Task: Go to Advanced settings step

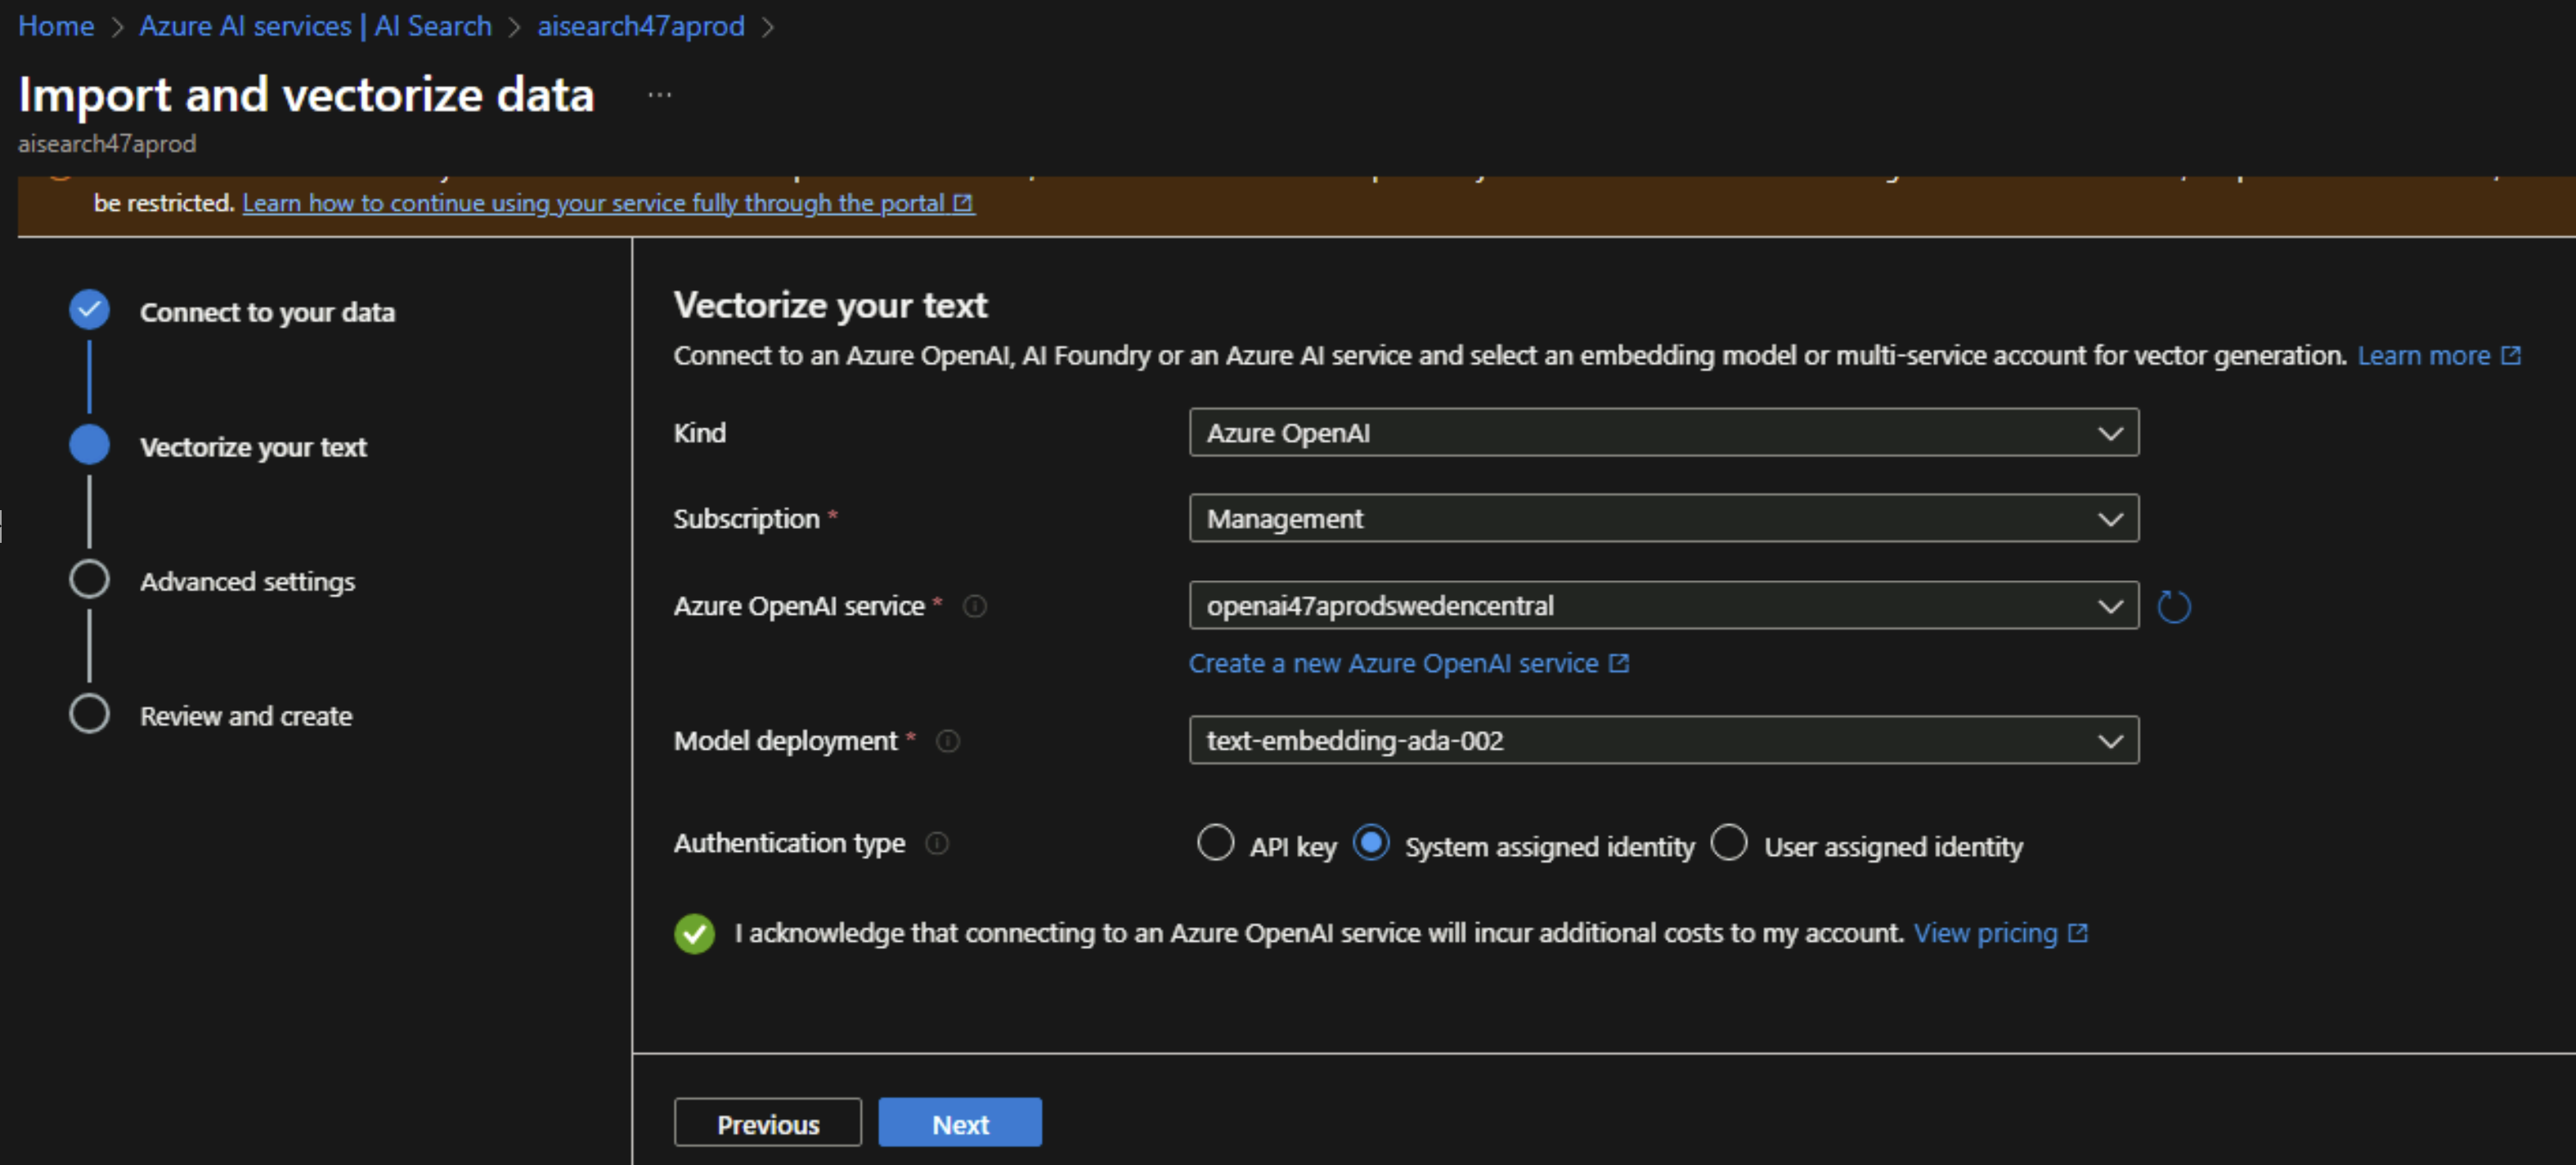Action: [247, 581]
